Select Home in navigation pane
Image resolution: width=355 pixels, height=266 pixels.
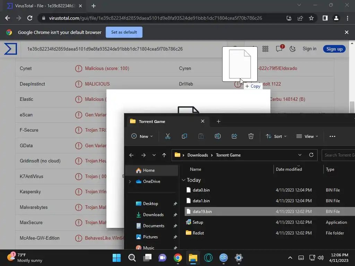click(x=151, y=170)
